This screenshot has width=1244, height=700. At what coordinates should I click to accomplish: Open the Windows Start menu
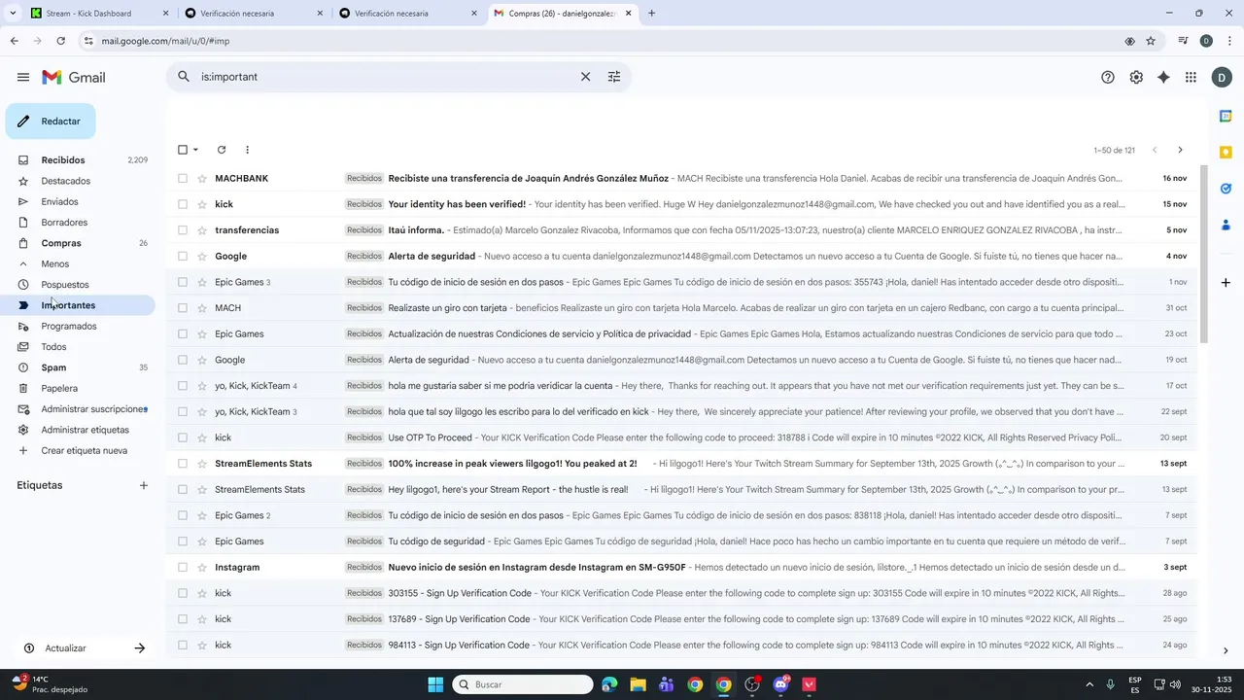[435, 684]
